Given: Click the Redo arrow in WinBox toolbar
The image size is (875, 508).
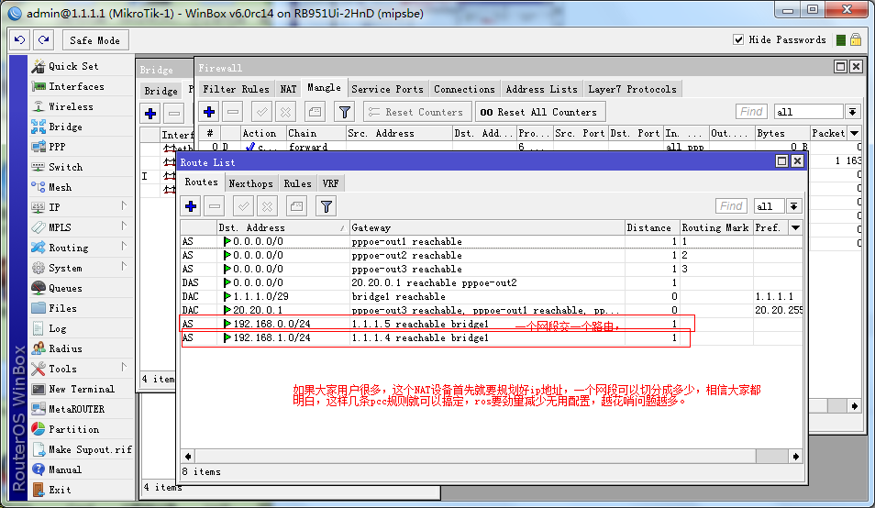Looking at the screenshot, I should (43, 40).
